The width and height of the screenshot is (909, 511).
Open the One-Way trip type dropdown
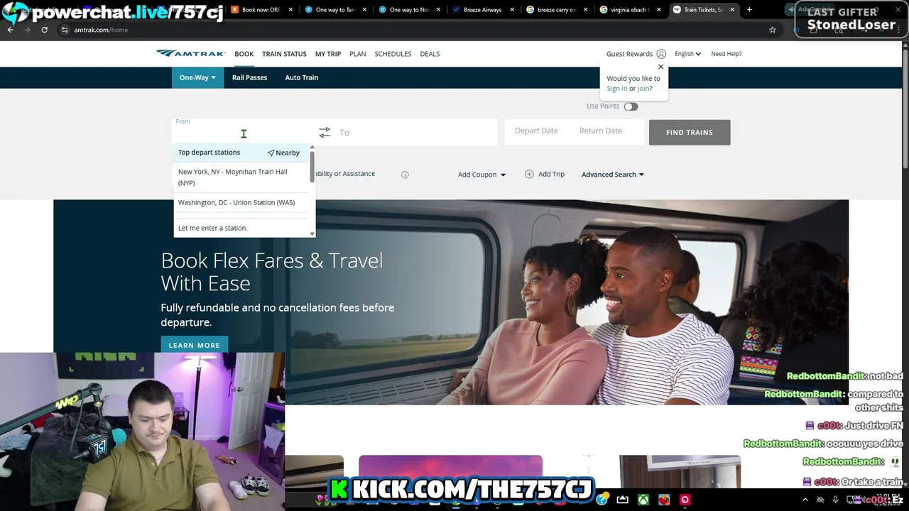pyautogui.click(x=197, y=77)
